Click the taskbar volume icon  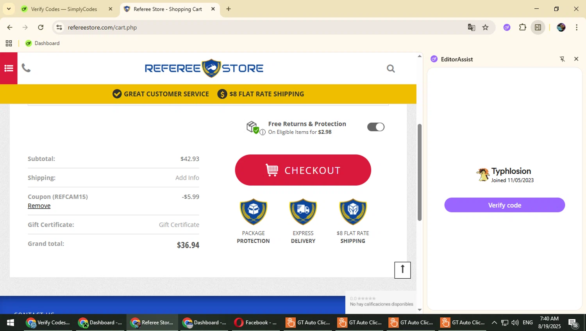pyautogui.click(x=515, y=323)
